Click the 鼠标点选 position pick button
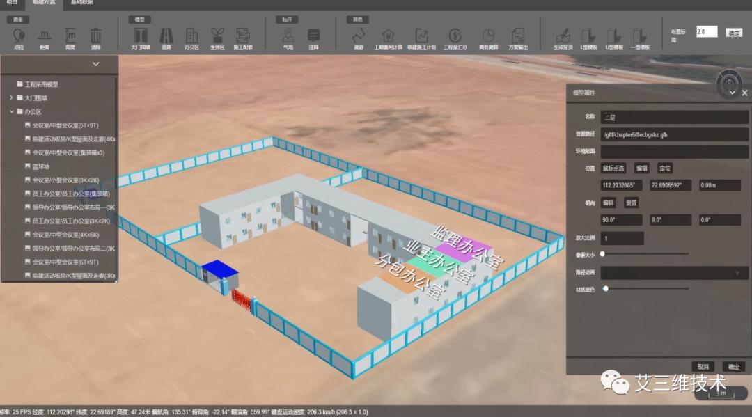 [613, 168]
